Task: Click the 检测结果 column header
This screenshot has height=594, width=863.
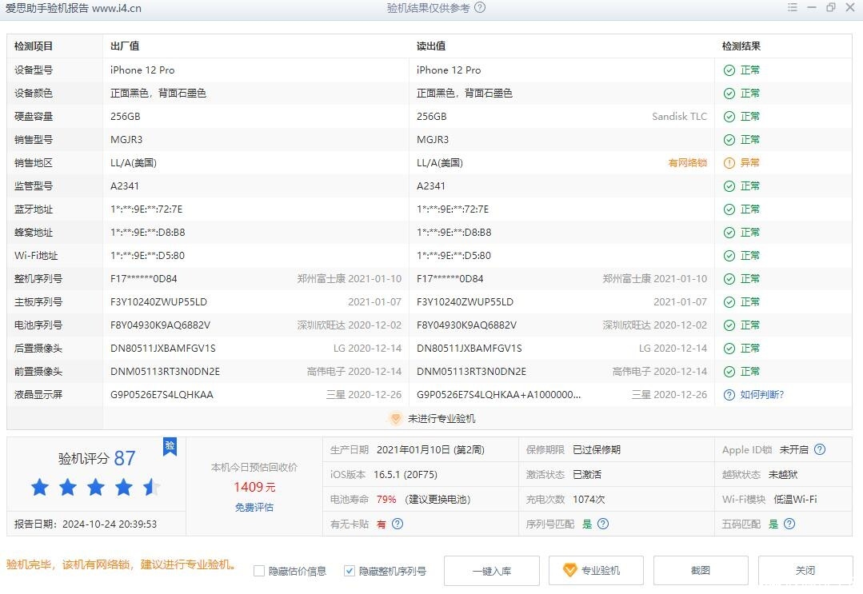Action: pyautogui.click(x=741, y=46)
